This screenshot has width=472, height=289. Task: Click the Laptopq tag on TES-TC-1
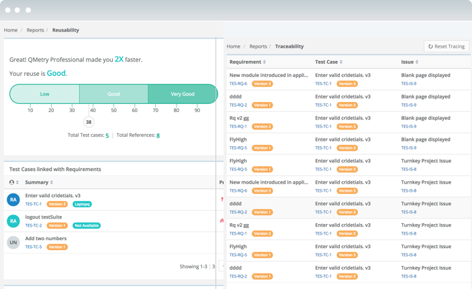click(82, 205)
